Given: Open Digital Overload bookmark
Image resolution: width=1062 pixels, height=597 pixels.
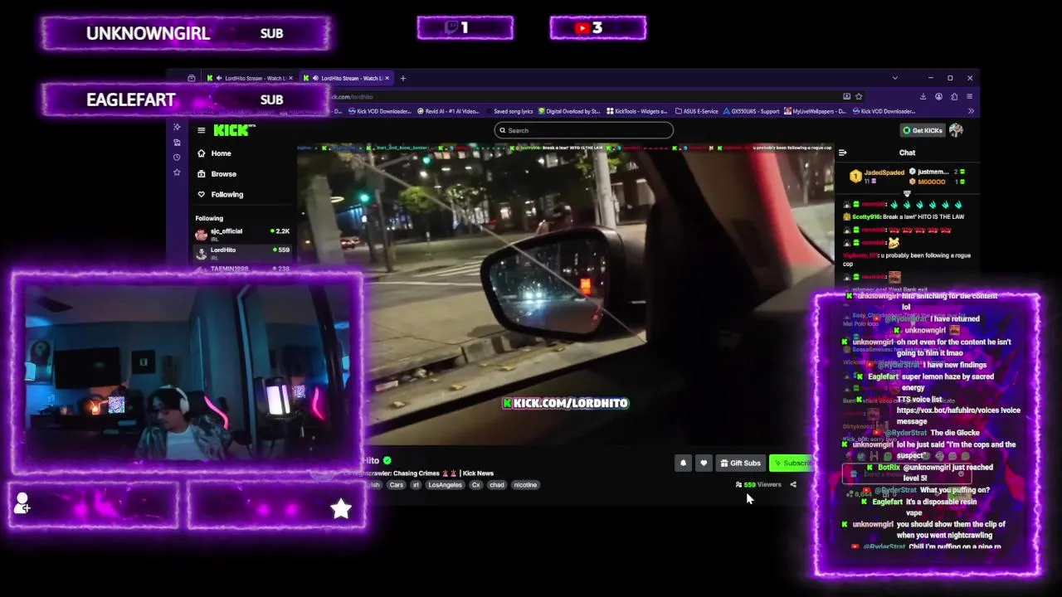Looking at the screenshot, I should (x=569, y=111).
